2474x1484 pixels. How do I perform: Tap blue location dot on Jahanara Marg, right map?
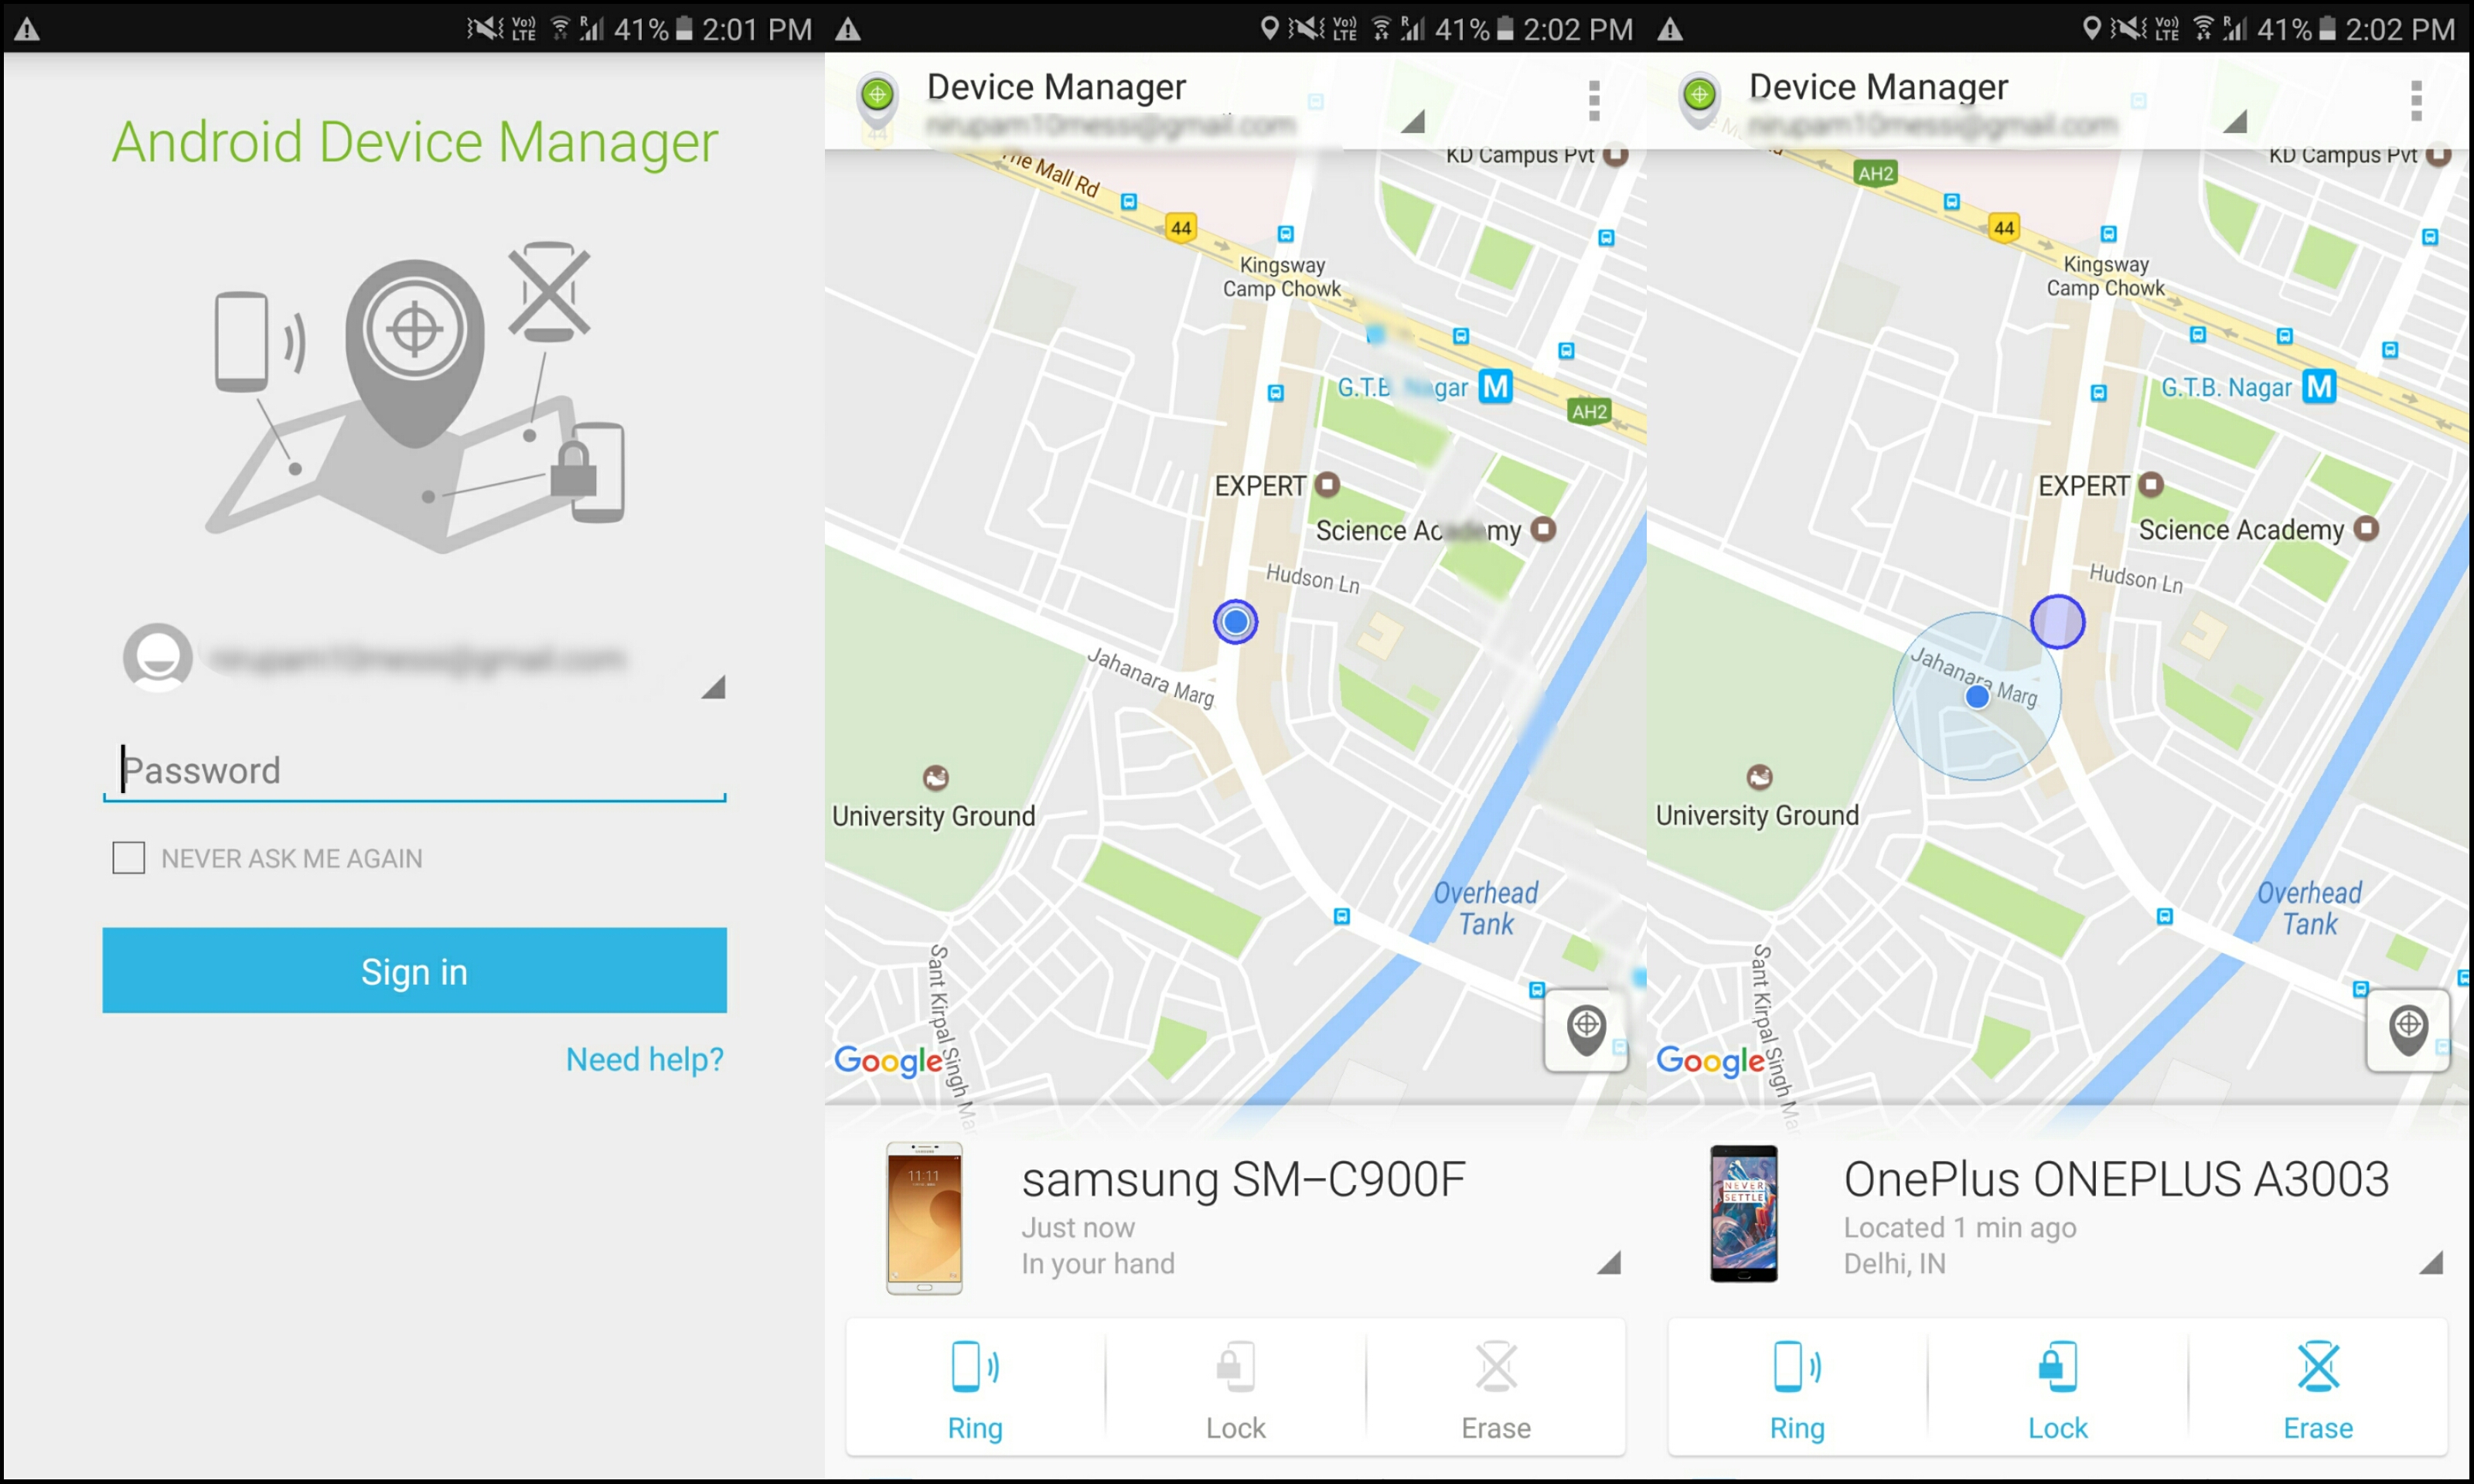1977,696
